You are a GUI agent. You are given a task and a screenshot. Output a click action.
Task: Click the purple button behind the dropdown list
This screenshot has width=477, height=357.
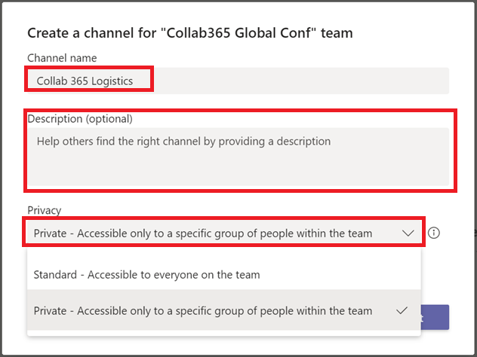[435, 317]
